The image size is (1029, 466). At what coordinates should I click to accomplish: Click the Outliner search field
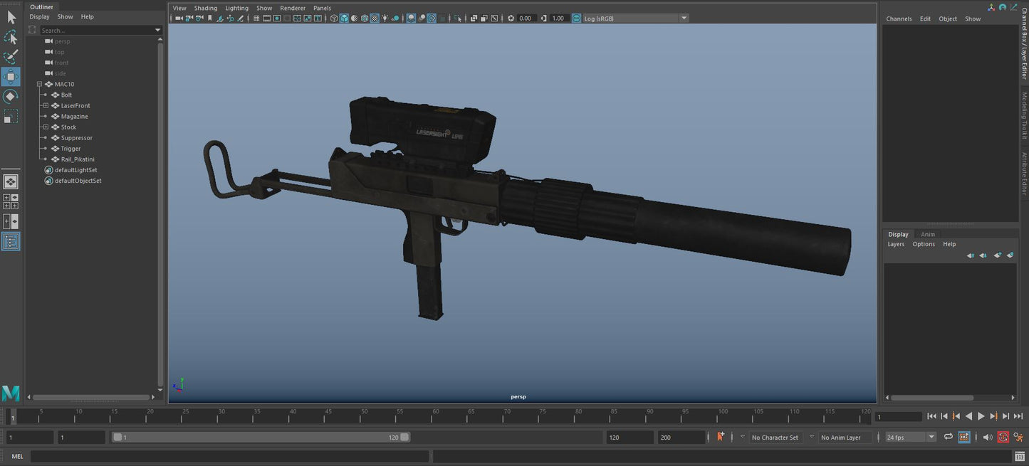(96, 31)
